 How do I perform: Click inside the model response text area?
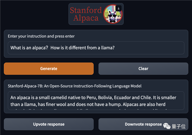[x=96, y=101]
